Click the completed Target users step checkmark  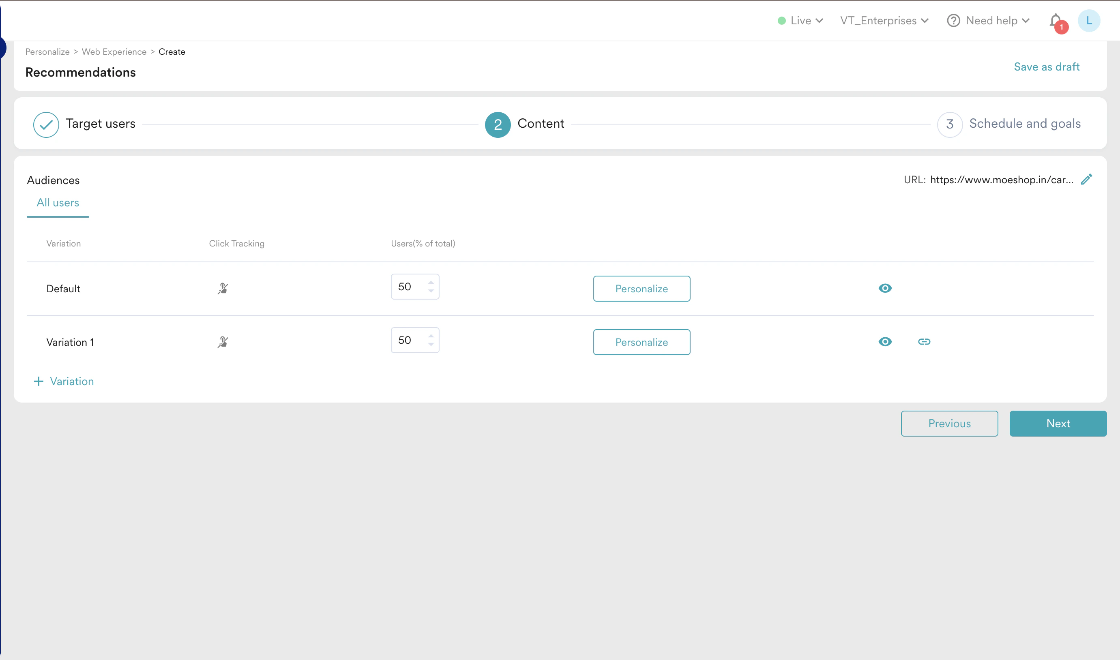[46, 124]
